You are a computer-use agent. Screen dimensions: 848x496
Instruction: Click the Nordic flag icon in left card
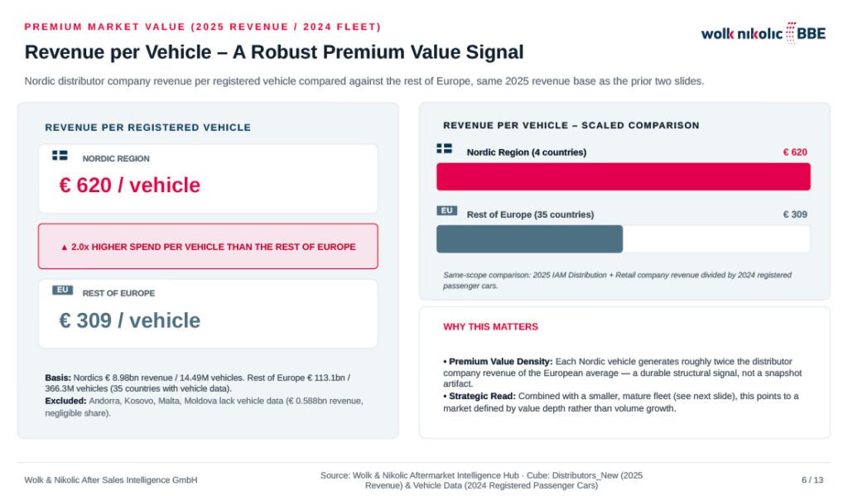pos(60,155)
